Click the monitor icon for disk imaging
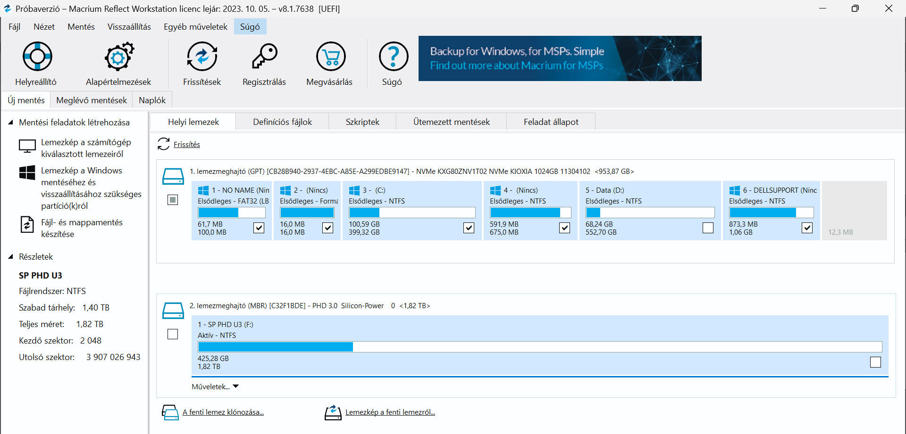906x434 pixels. (x=27, y=146)
